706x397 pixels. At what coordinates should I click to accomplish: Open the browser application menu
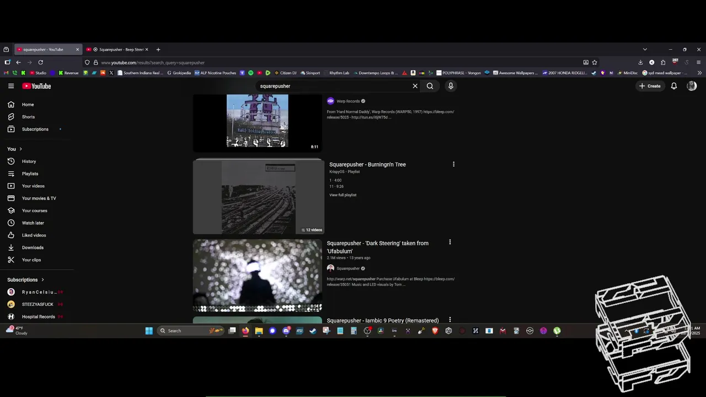coord(698,62)
